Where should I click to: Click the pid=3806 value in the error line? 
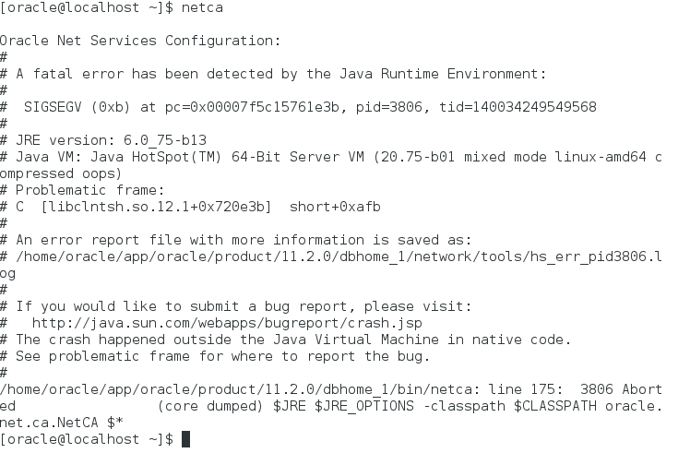(389, 107)
